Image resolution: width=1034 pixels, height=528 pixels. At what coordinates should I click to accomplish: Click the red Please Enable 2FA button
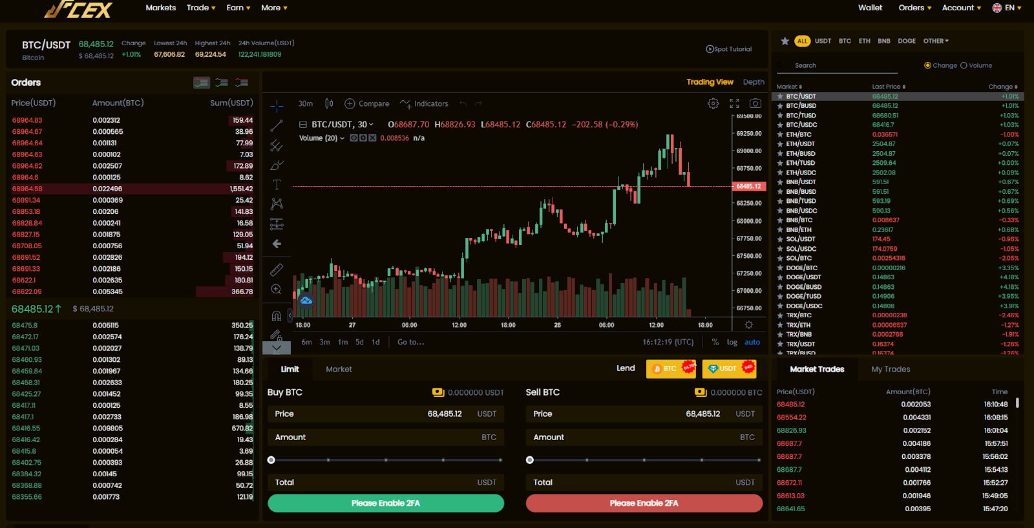coord(644,503)
